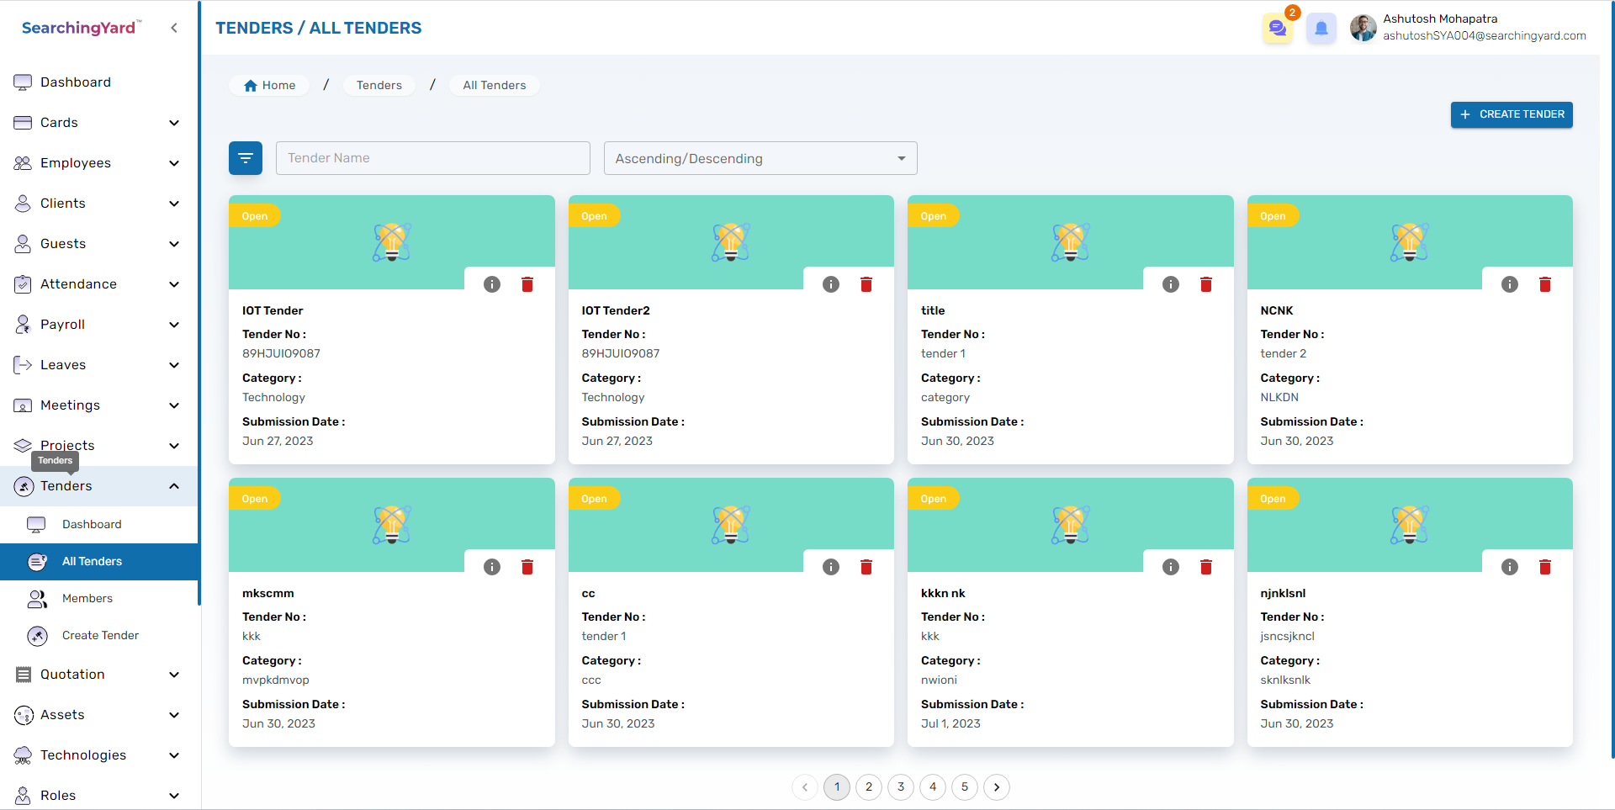Select Create Tender in the sidebar
The height and width of the screenshot is (810, 1615).
pyautogui.click(x=100, y=635)
